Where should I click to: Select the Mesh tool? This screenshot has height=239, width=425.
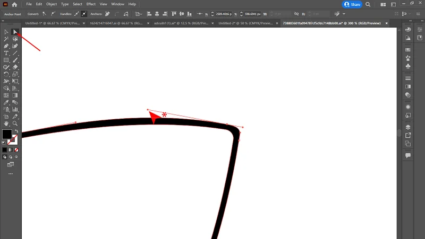[x=6, y=95]
